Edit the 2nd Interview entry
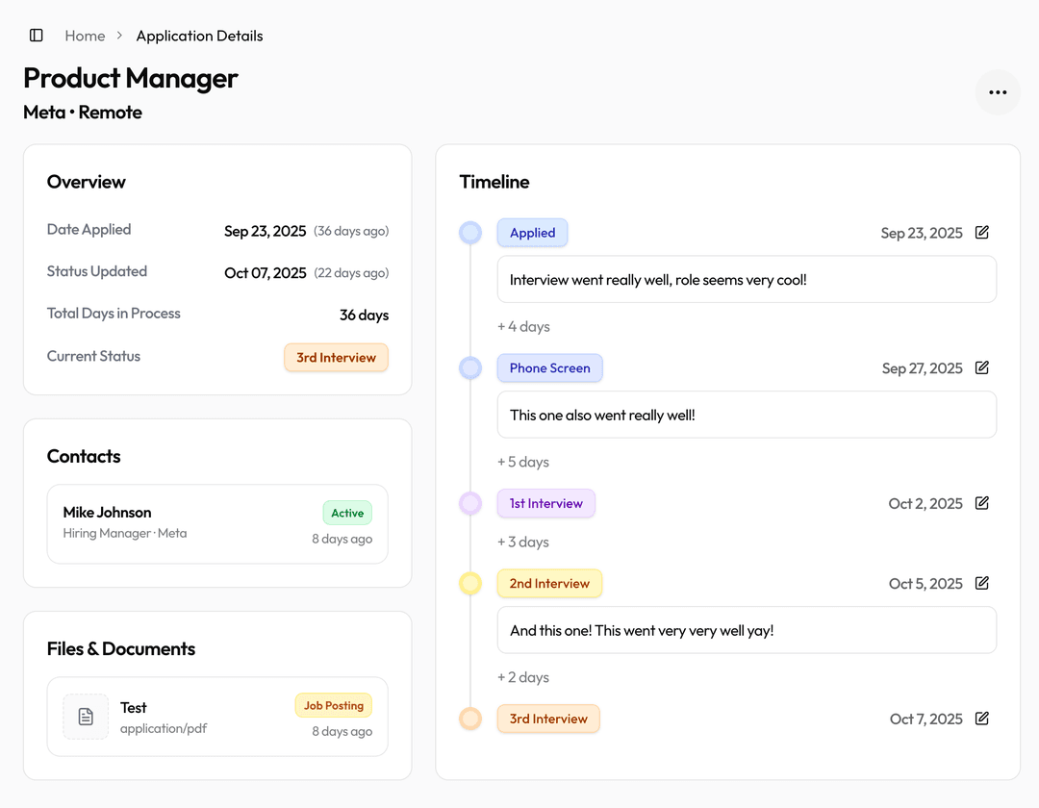 click(980, 583)
